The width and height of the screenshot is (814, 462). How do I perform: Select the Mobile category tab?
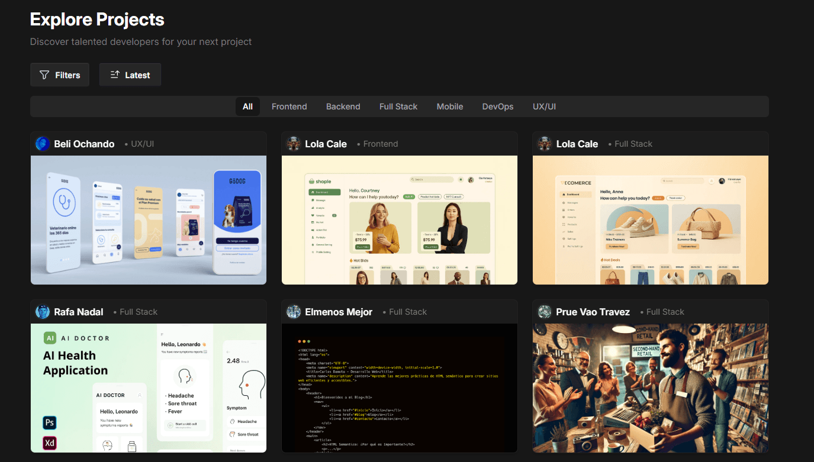(449, 106)
